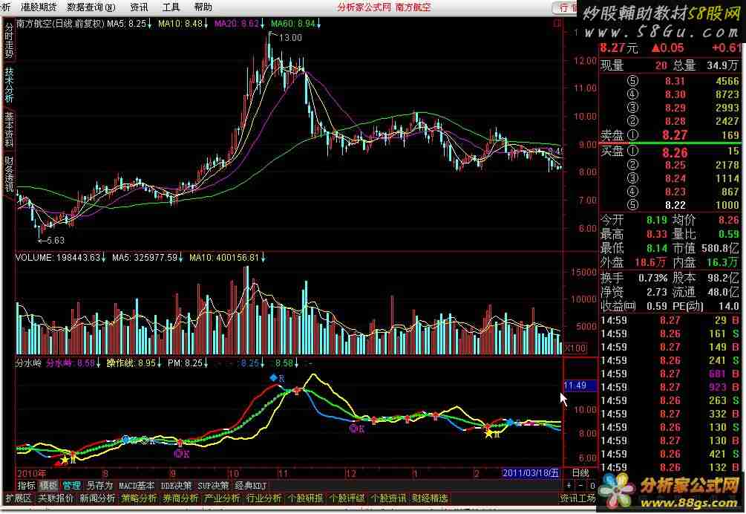Screen dimensions: 746x514
Task: Click the MA20 down arrow indicator
Action: coord(262,23)
